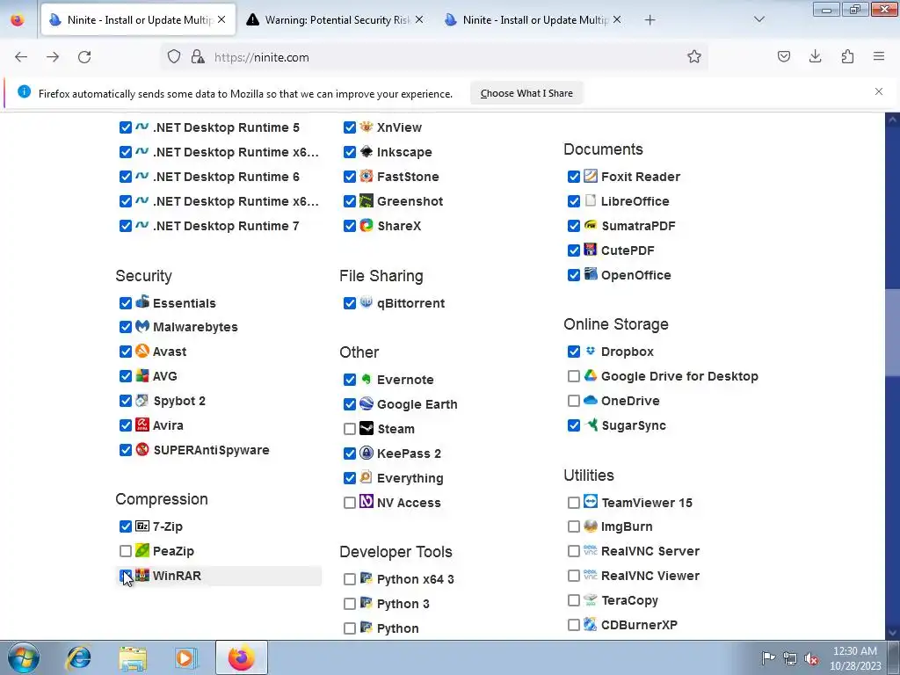
Task: View site information shield icon
Action: [174, 57]
